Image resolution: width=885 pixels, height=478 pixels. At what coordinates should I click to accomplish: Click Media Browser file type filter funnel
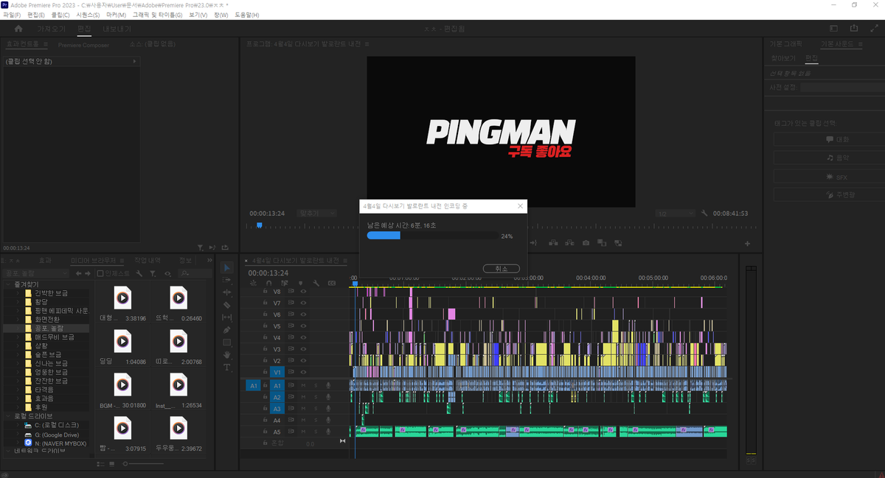coord(153,273)
